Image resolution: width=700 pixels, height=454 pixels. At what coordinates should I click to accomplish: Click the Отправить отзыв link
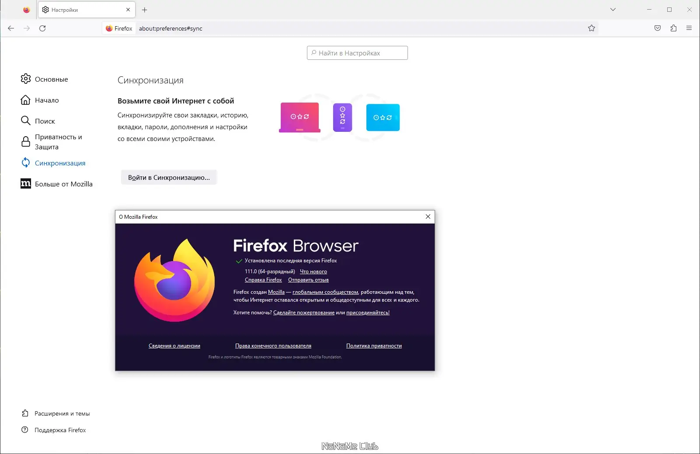point(308,280)
